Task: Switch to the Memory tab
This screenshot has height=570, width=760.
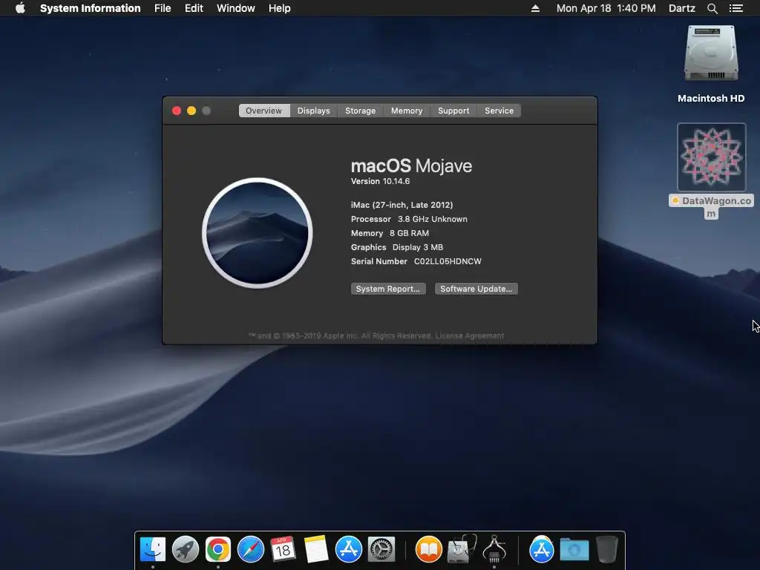Action: point(407,111)
